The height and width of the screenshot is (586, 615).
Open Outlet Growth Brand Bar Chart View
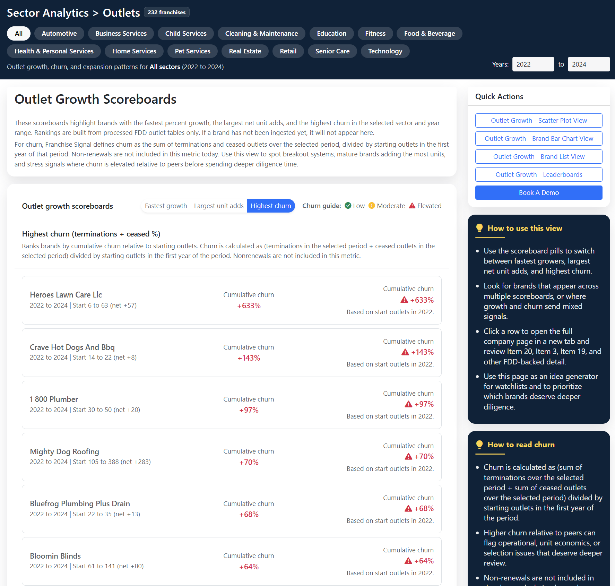pyautogui.click(x=539, y=139)
